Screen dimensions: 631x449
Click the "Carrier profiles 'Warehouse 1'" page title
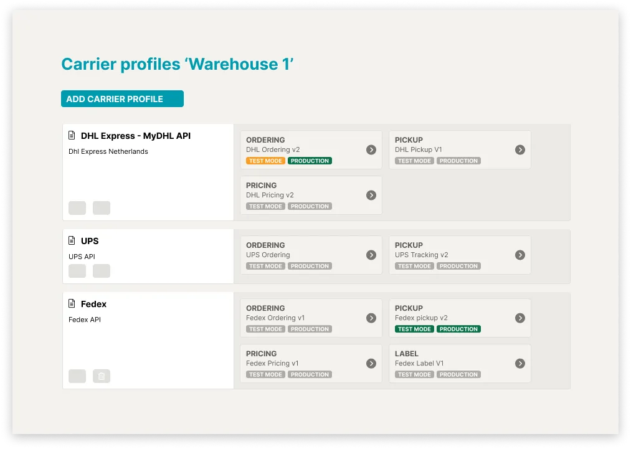178,64
